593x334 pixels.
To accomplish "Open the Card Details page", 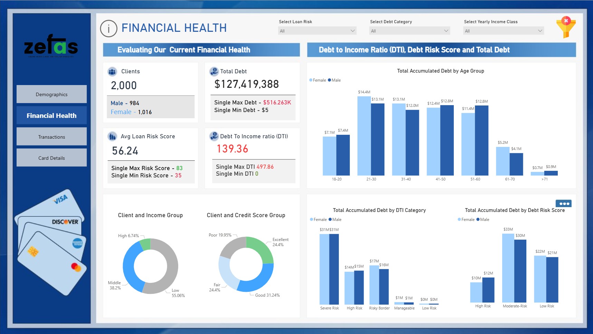I will [x=51, y=158].
